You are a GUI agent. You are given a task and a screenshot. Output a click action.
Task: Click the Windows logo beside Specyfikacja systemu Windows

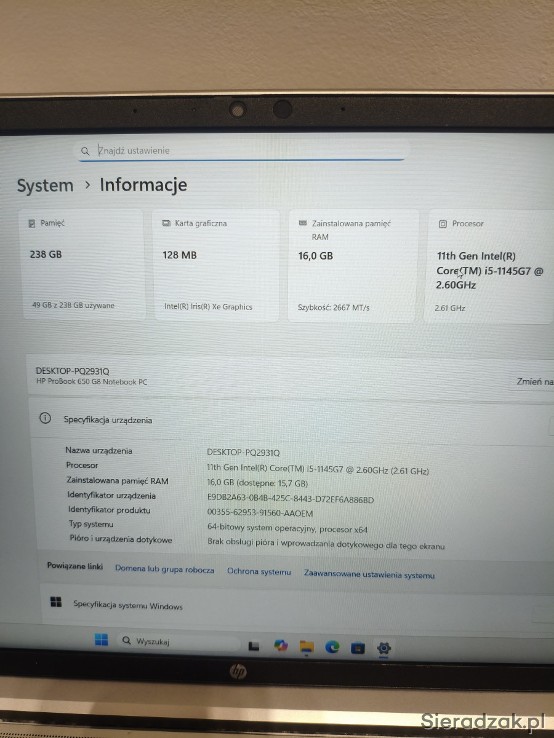pos(56,602)
